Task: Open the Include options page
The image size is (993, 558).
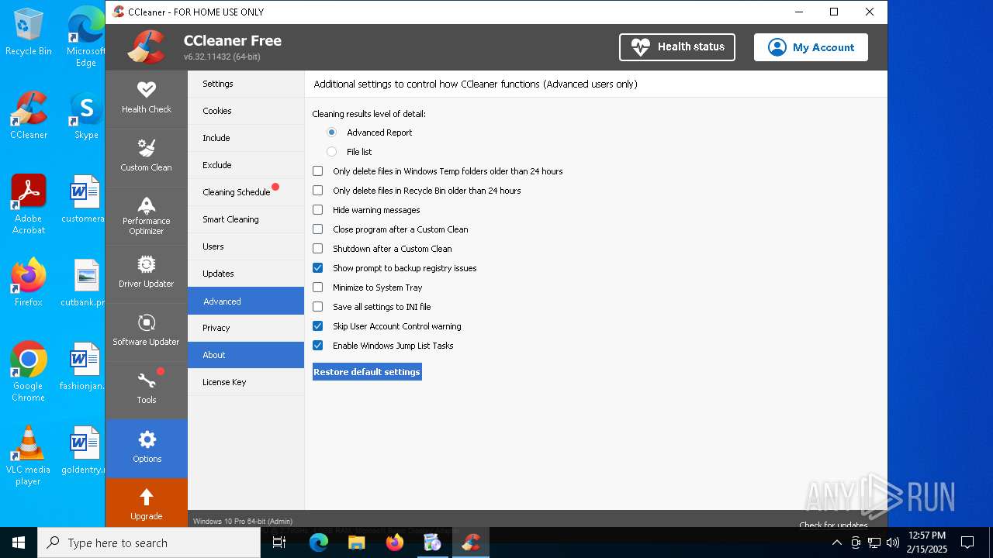Action: click(246, 138)
